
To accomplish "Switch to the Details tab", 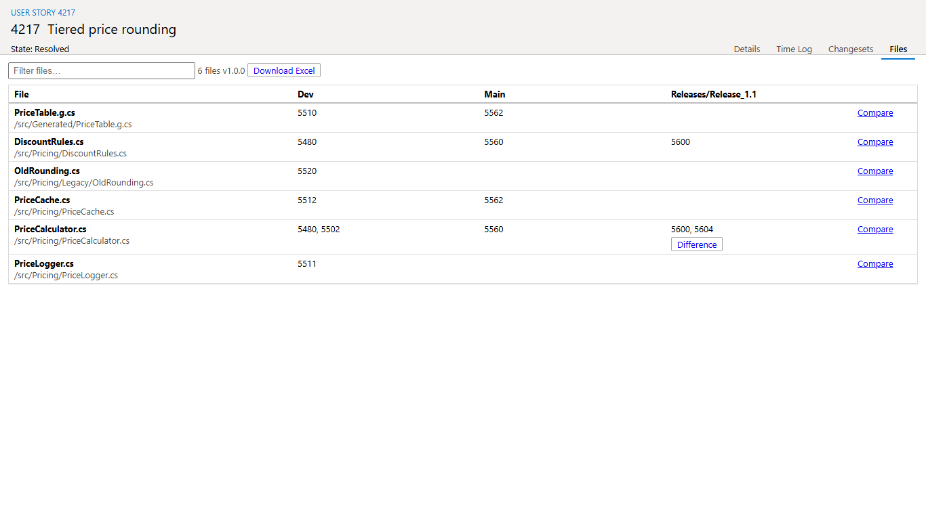I will point(747,49).
